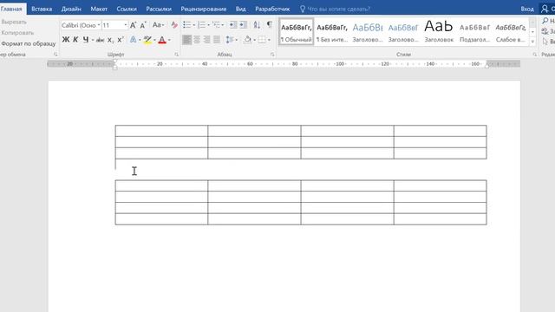The height and width of the screenshot is (312, 555).
Task: Set line and paragraph spacing
Action: click(230, 40)
